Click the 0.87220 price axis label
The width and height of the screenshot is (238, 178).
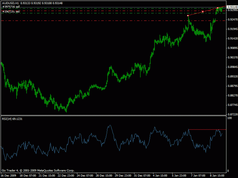pos(233,115)
